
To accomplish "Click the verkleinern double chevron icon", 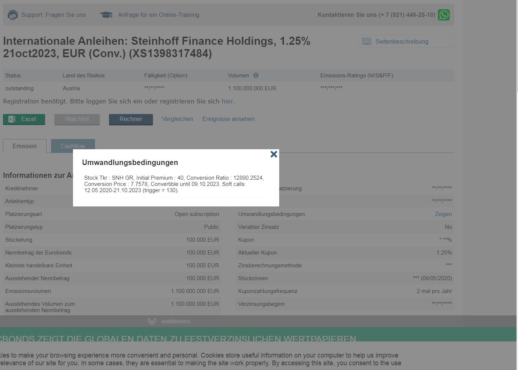I will [152, 321].
